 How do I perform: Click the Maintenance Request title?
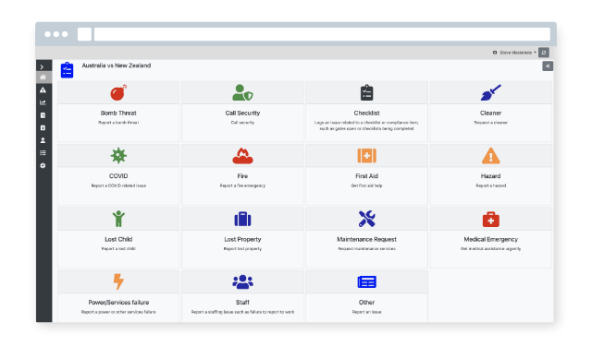[x=366, y=240]
